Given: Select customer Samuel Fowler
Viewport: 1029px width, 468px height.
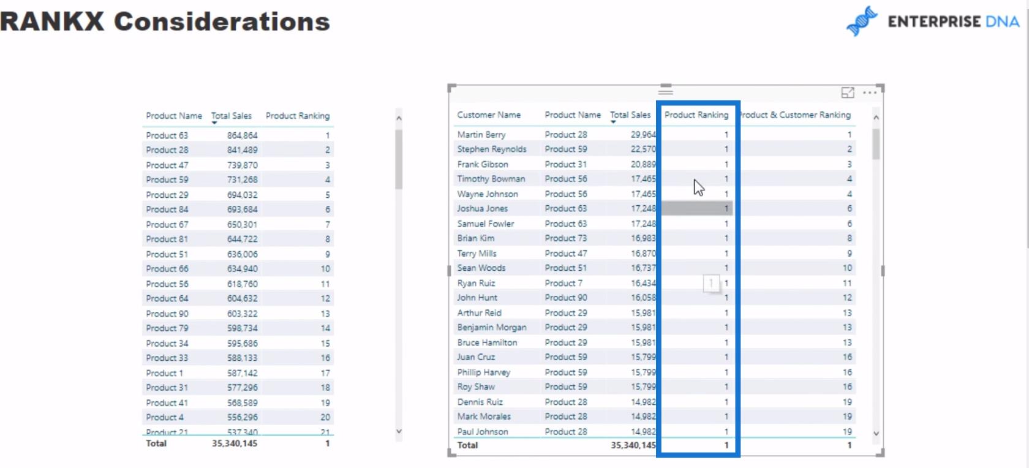Looking at the screenshot, I should (486, 224).
